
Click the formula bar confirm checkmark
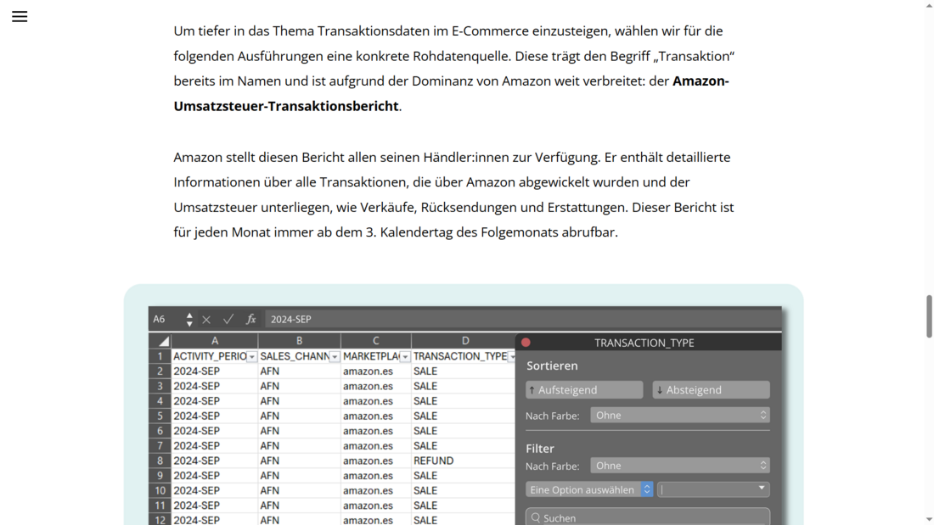[228, 320]
